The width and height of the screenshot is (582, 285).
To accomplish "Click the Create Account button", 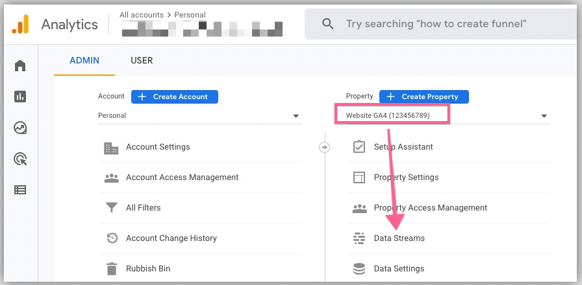I will (x=174, y=97).
